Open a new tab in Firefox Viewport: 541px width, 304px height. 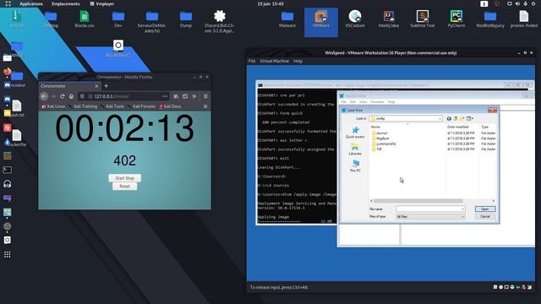107,86
